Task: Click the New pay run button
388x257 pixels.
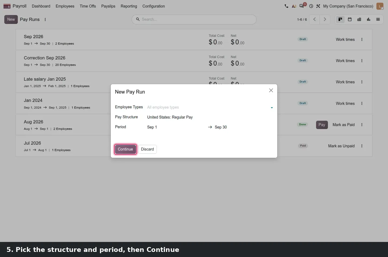Action: pos(11,19)
